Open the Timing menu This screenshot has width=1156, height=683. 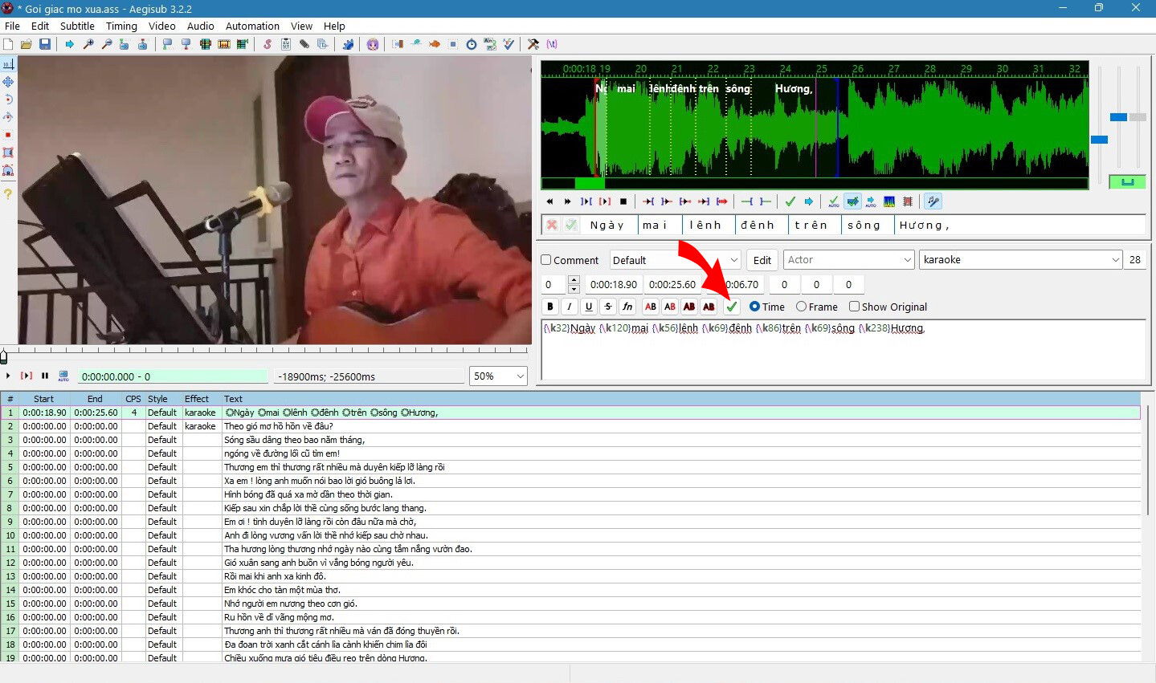121,26
